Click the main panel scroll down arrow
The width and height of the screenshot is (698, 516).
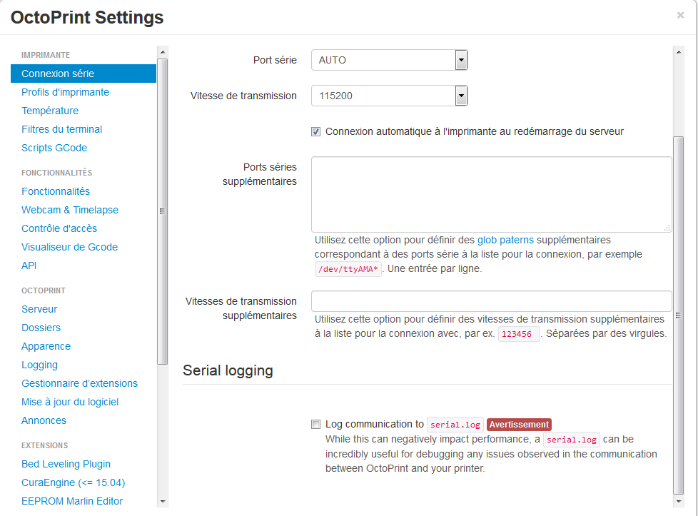click(678, 501)
